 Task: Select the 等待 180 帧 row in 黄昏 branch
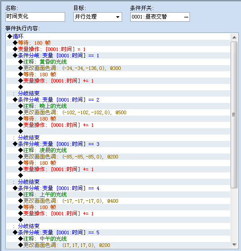(118, 74)
